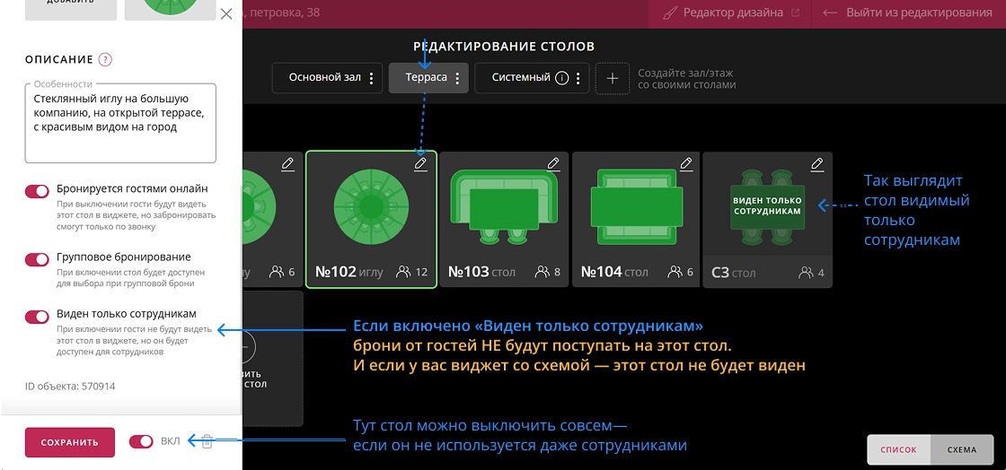Click the left arrow exit icon
This screenshot has height=470, width=1006.
tap(831, 13)
